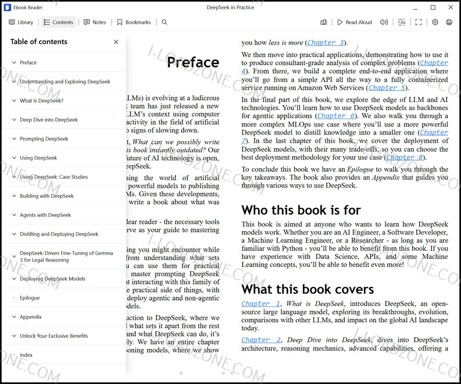Expand the Deploying DeepSeek Models chevron
461x384 pixels.
(14, 279)
